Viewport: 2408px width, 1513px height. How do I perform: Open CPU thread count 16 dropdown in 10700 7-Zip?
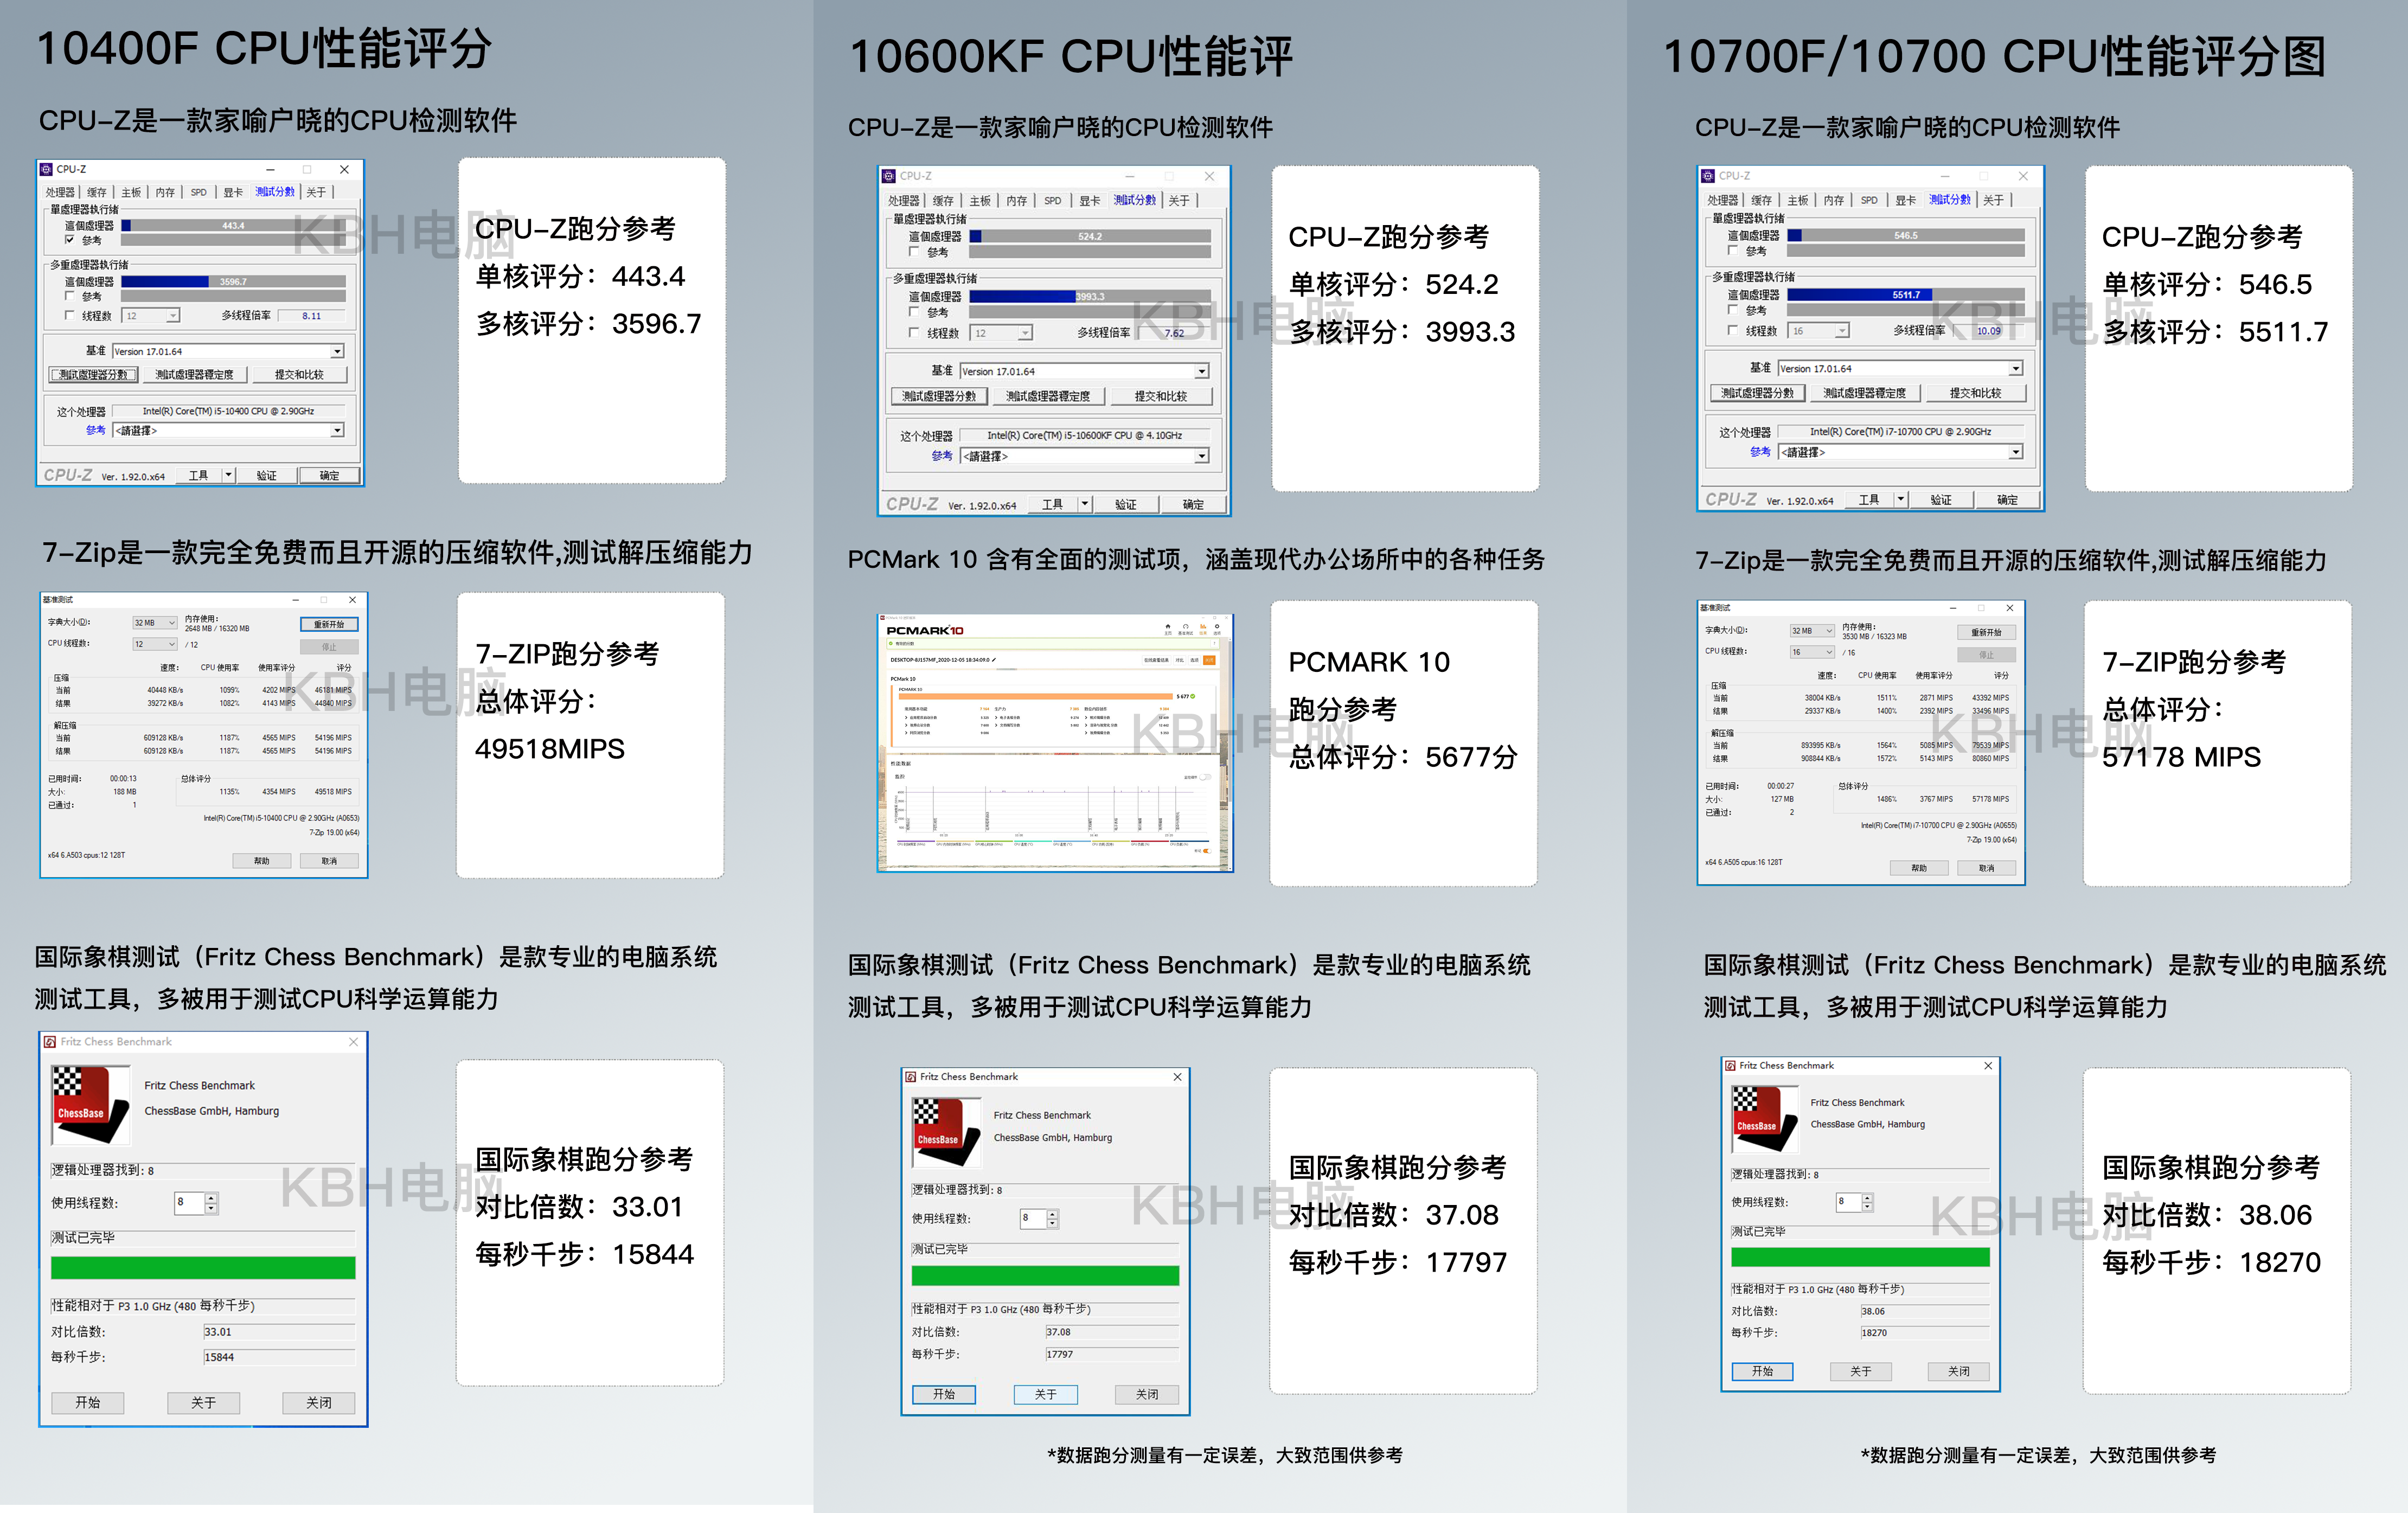pyautogui.click(x=1812, y=652)
